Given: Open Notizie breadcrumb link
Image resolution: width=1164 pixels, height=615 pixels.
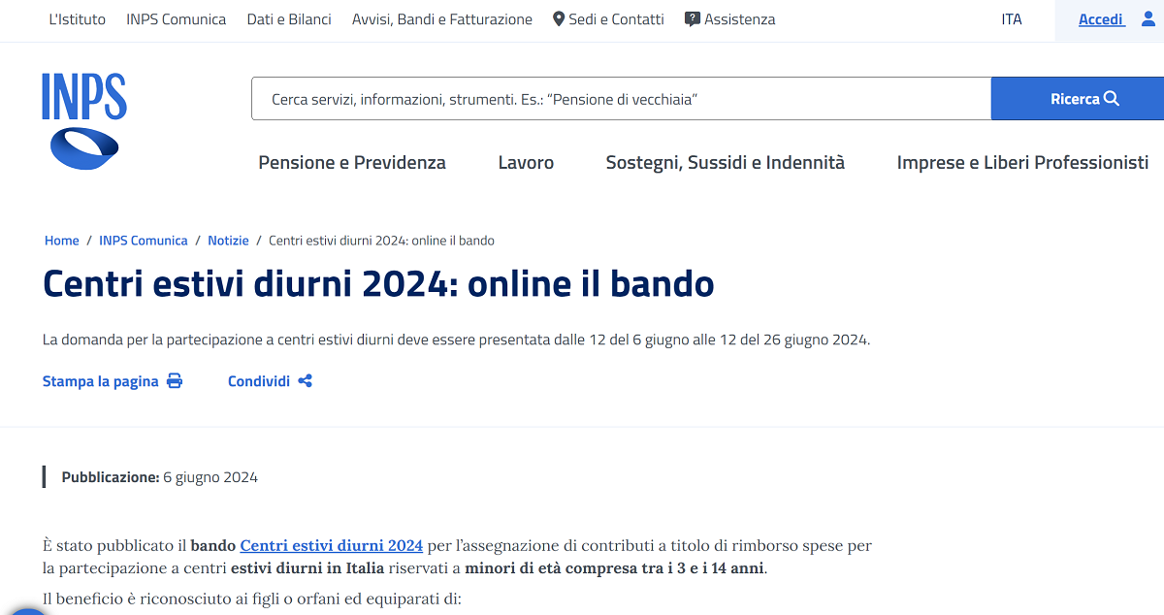Looking at the screenshot, I should (228, 241).
